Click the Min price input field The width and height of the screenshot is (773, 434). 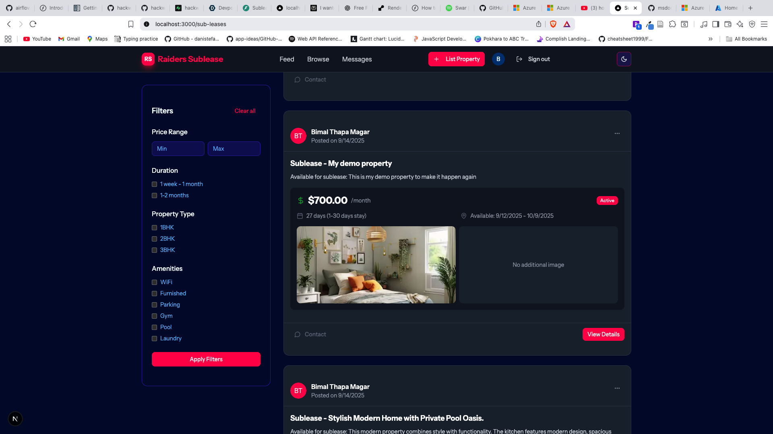coord(178,149)
